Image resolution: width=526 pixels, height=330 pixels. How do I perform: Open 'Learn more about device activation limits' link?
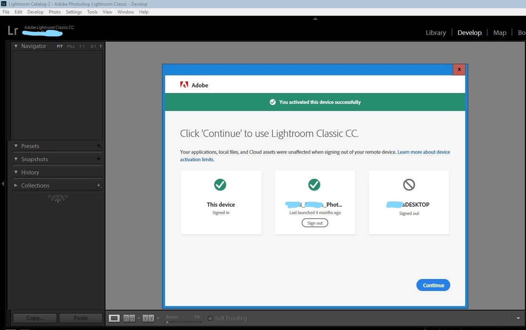click(424, 152)
